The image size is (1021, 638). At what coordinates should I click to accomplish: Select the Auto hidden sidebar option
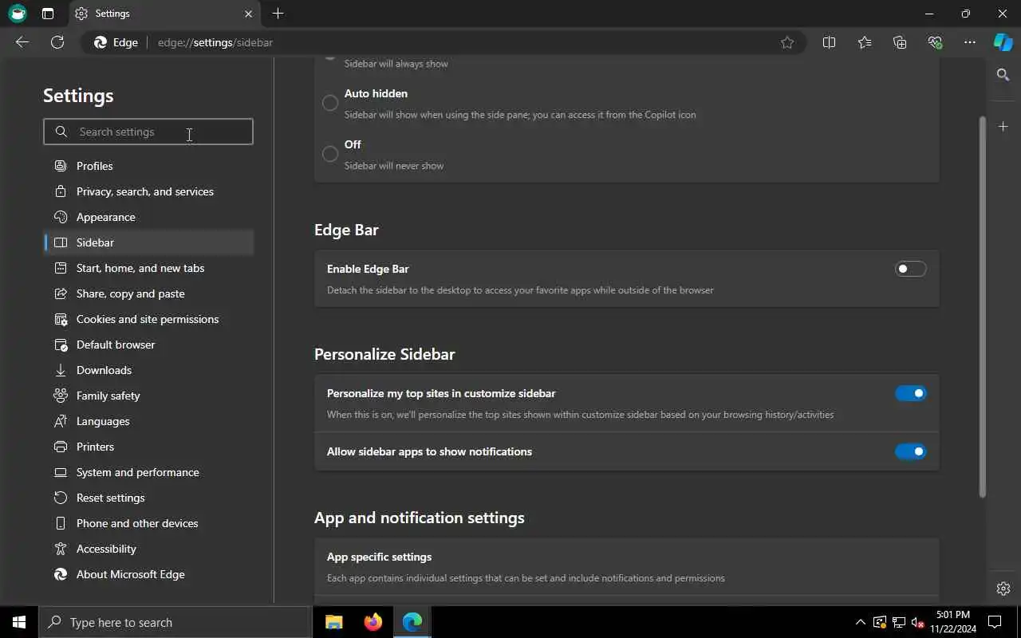pos(330,103)
